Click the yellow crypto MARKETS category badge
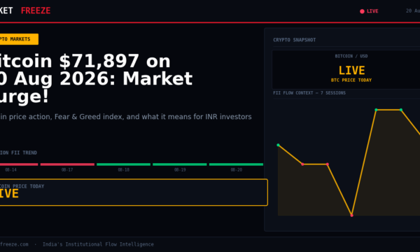The height and width of the screenshot is (252, 420). click(x=19, y=39)
